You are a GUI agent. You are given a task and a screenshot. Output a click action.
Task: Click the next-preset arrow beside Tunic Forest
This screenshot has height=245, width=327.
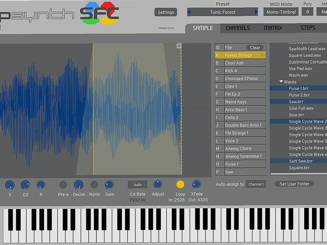click(257, 12)
